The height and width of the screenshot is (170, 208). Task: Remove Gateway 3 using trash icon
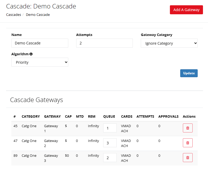(x=188, y=158)
